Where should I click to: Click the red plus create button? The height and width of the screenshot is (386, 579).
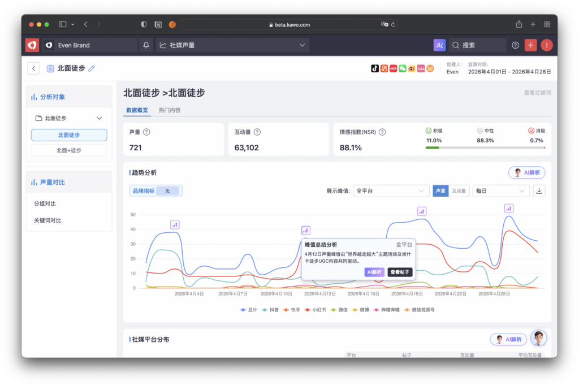tap(530, 45)
